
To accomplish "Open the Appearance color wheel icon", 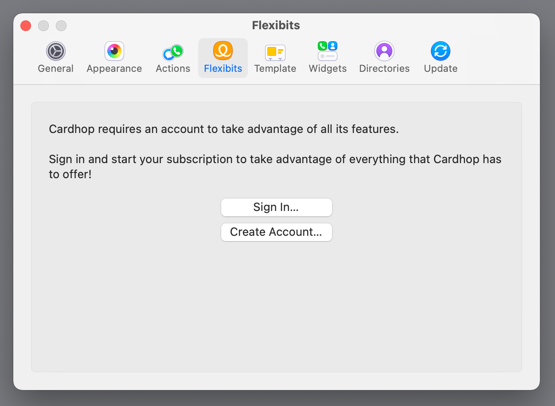I will coord(114,51).
